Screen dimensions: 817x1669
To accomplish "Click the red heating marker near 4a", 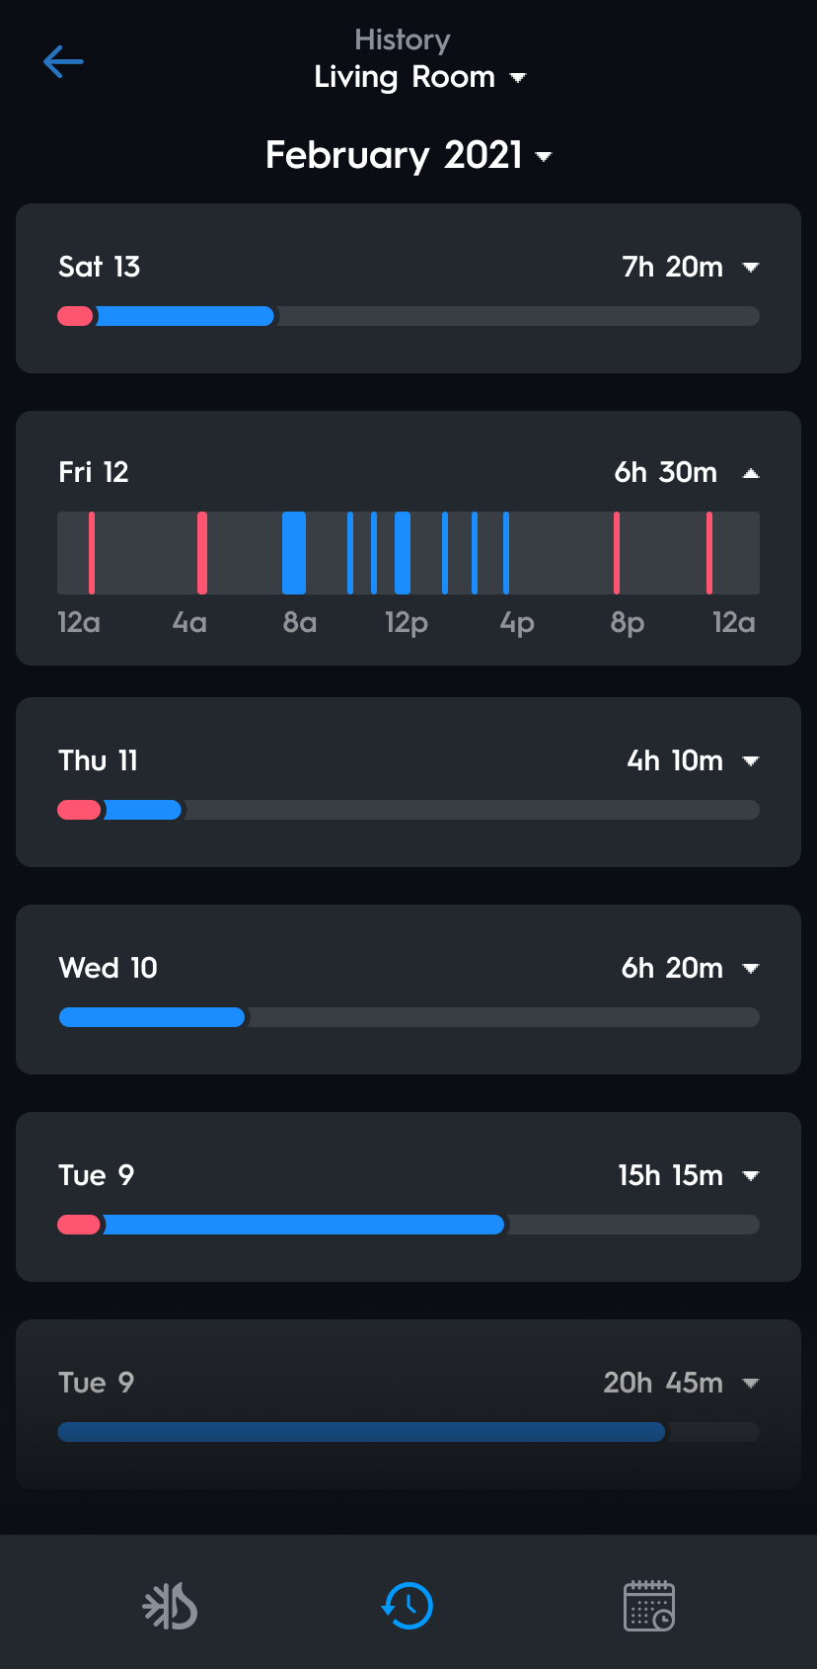I will tap(202, 553).
